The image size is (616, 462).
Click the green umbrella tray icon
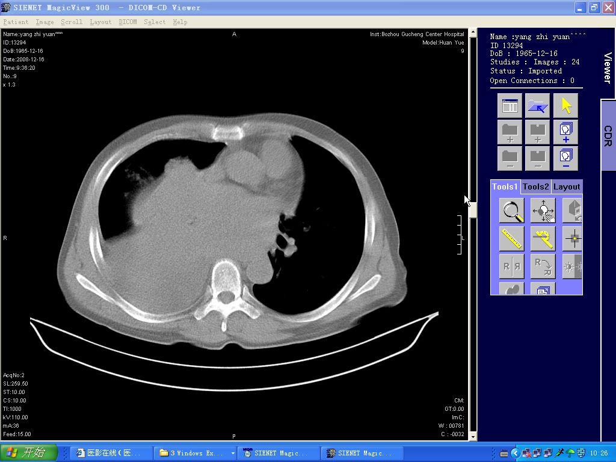(x=570, y=454)
